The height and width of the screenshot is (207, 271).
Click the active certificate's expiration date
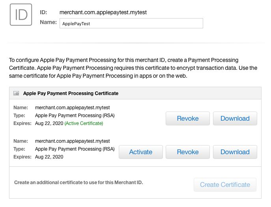[x=49, y=123]
